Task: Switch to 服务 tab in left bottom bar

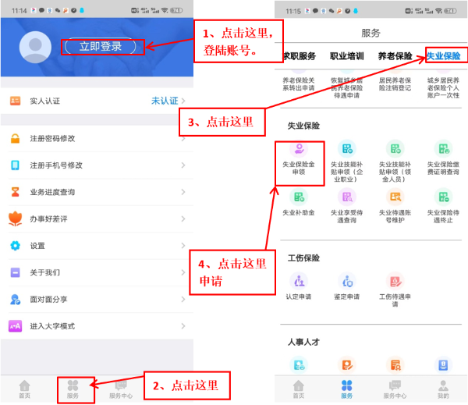Action: point(73,389)
